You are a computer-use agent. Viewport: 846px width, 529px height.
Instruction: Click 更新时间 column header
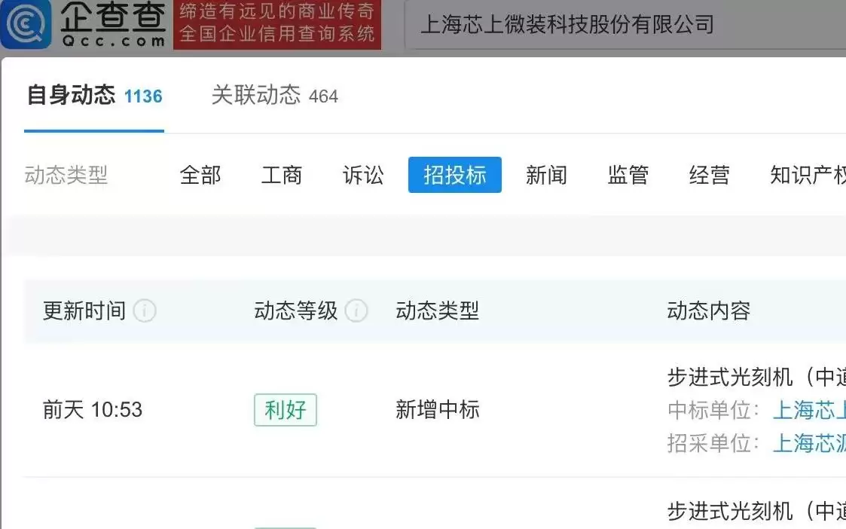click(84, 311)
